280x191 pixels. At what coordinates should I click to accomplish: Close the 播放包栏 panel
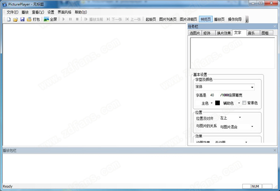(x=275, y=150)
